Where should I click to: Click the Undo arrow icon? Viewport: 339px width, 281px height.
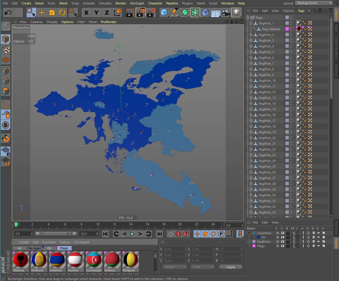(8, 12)
